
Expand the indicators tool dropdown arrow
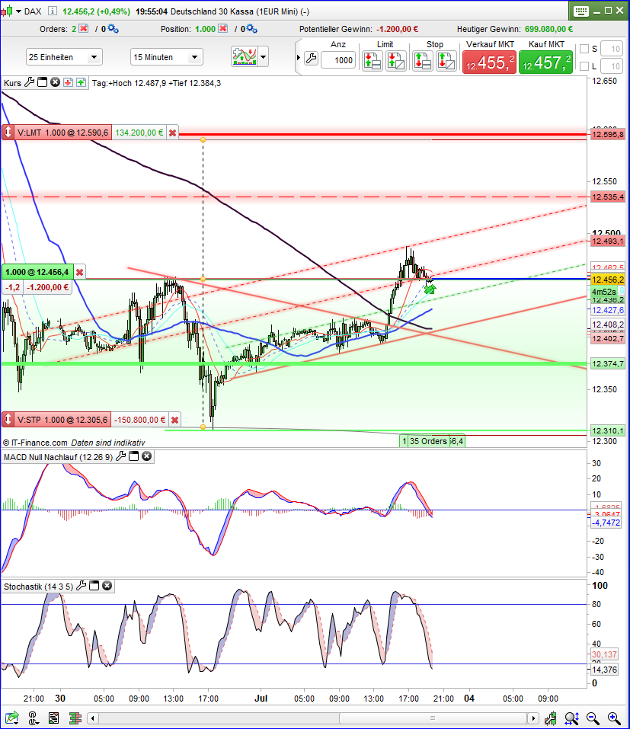(264, 57)
